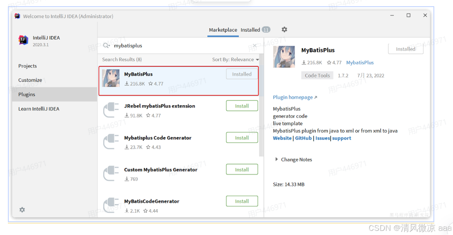Image resolution: width=453 pixels, height=235 pixels.
Task: Click large MyBatisPlus avatar in details panel
Action: [x=284, y=57]
